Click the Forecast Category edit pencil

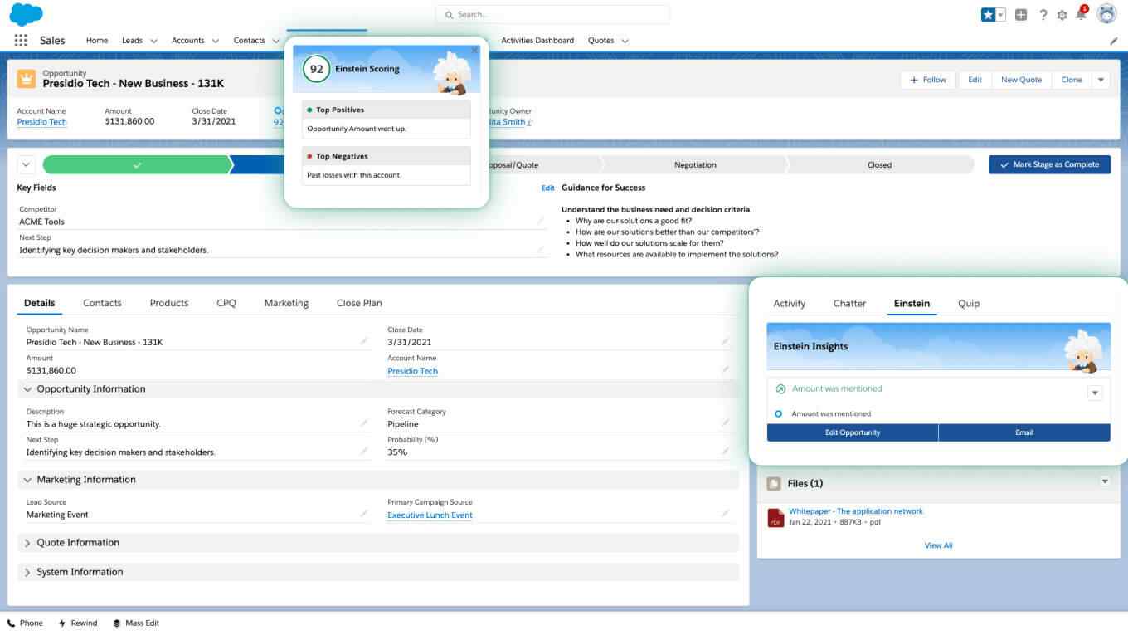tap(725, 423)
